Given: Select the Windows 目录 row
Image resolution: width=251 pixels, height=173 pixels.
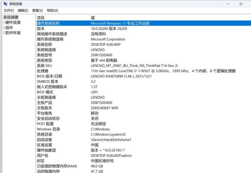Looking at the screenshot, I should [x=144, y=129].
